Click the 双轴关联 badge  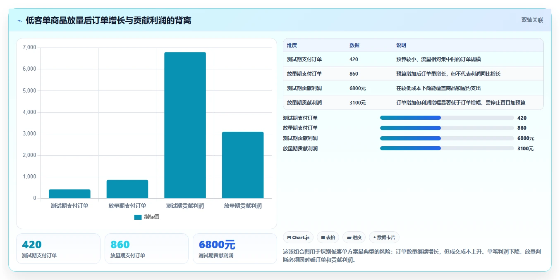coord(532,20)
